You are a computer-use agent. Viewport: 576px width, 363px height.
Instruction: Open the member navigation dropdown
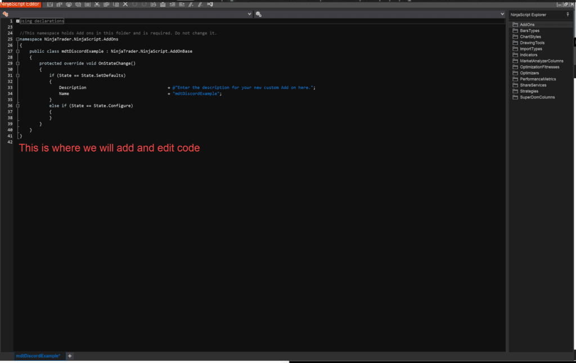[502, 14]
